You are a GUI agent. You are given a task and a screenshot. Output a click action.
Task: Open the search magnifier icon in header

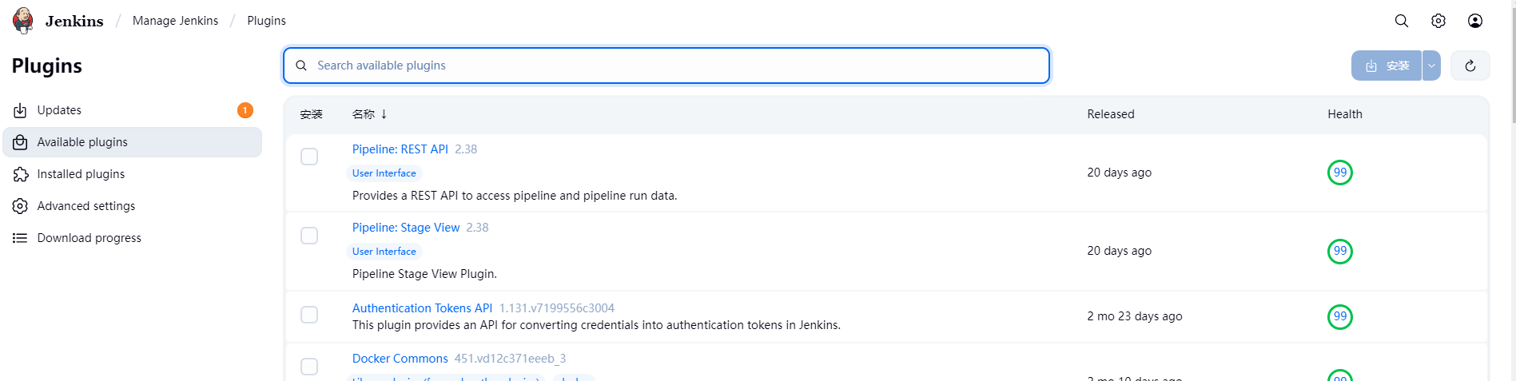1401,21
